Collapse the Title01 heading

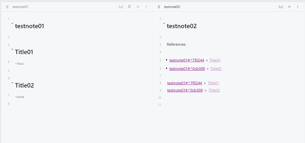[x=12, y=49]
